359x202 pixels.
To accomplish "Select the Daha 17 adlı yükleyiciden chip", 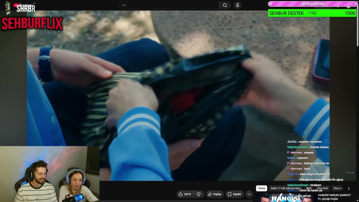I will [286, 188].
